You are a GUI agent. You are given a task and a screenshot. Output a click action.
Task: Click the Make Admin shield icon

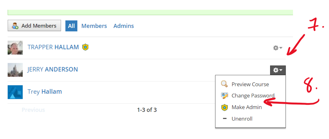[224, 107]
